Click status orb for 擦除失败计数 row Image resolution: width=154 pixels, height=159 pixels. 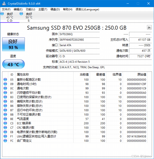tap(5, 106)
